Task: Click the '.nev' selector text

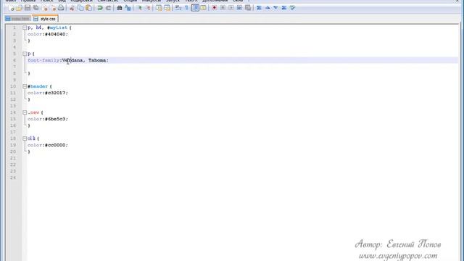Action: tap(33, 112)
